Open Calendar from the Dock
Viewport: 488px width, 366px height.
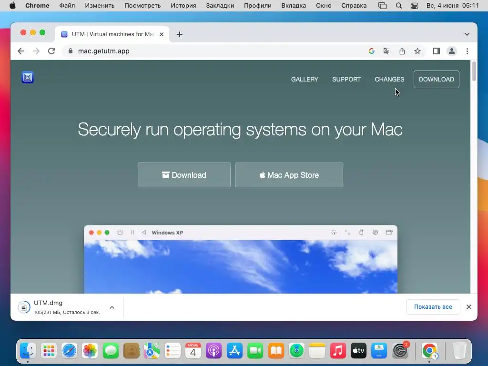pos(193,351)
